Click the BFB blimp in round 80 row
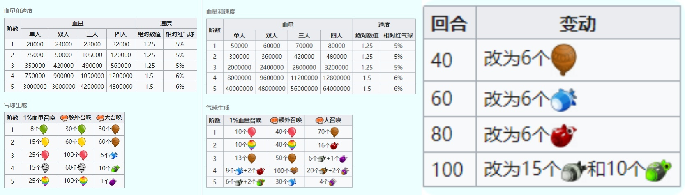The width and height of the screenshot is (685, 195). coord(563,135)
